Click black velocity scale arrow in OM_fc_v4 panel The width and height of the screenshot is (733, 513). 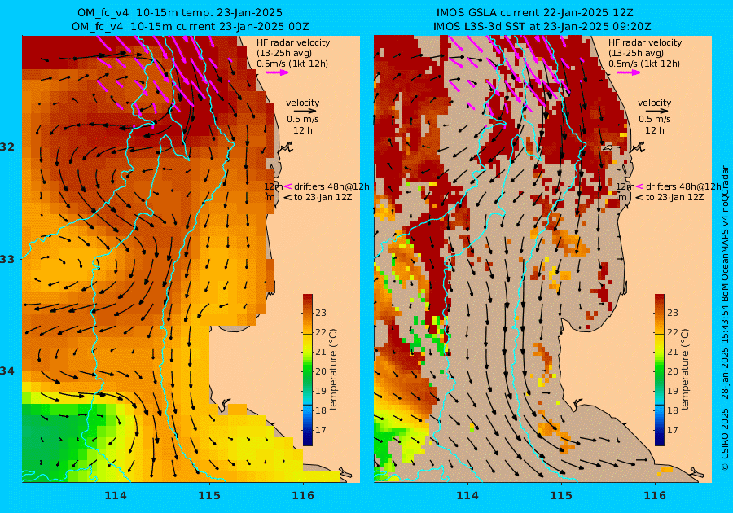click(305, 112)
